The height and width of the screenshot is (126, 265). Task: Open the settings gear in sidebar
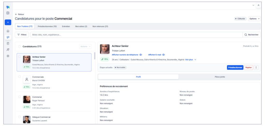(8, 56)
